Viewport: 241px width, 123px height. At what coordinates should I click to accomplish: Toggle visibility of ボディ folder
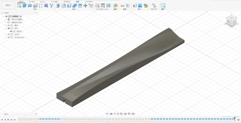(9, 28)
